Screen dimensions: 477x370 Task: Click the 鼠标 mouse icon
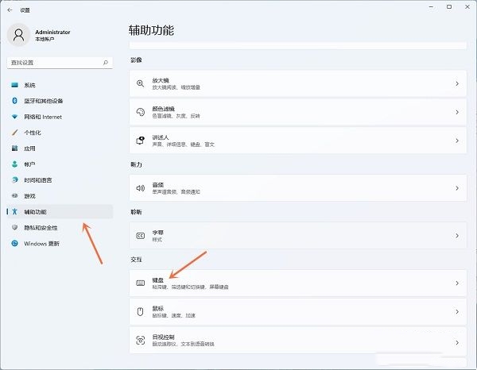(140, 311)
